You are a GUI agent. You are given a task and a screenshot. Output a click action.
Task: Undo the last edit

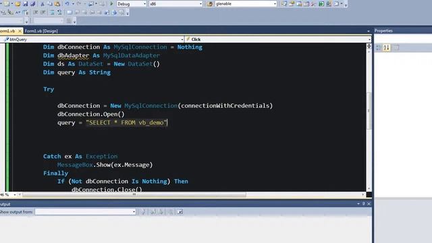pos(67,4)
